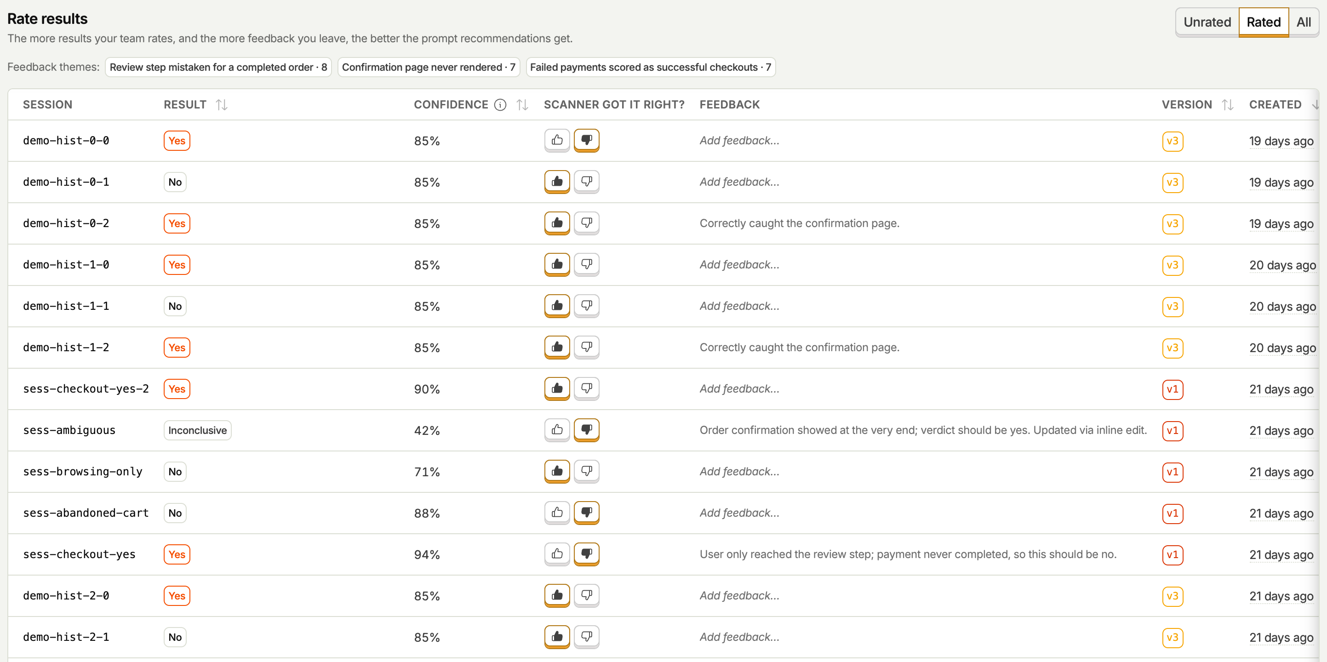The height and width of the screenshot is (662, 1327).
Task: Click thumbs up for sess-checkout-yes row
Action: point(557,554)
